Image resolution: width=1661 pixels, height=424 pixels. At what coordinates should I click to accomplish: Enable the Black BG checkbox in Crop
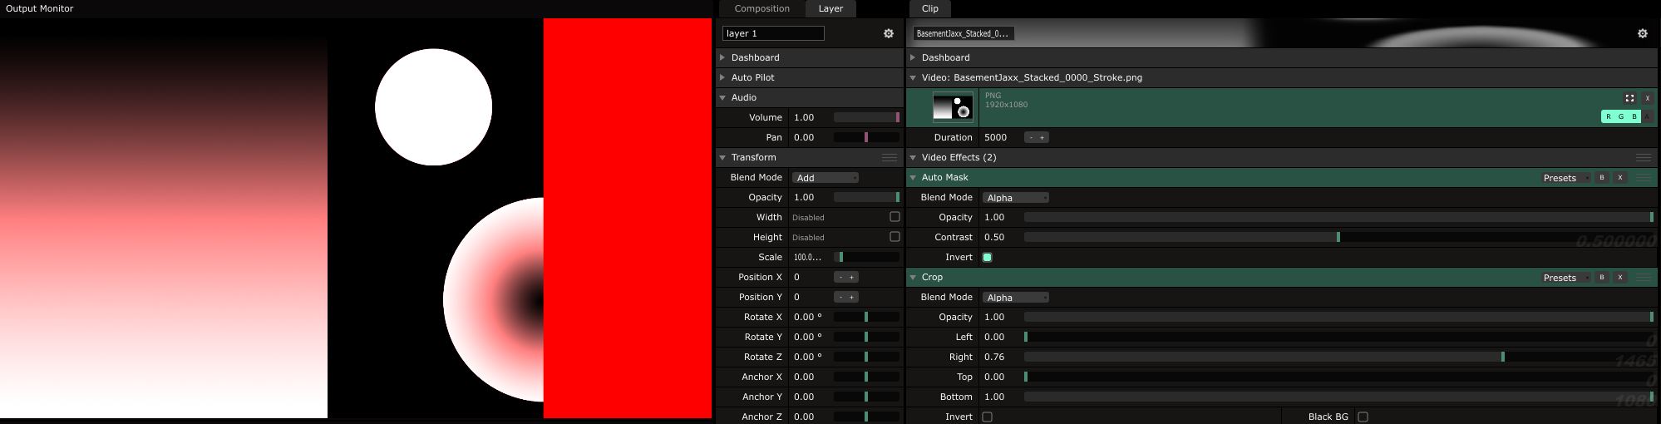(x=1363, y=417)
